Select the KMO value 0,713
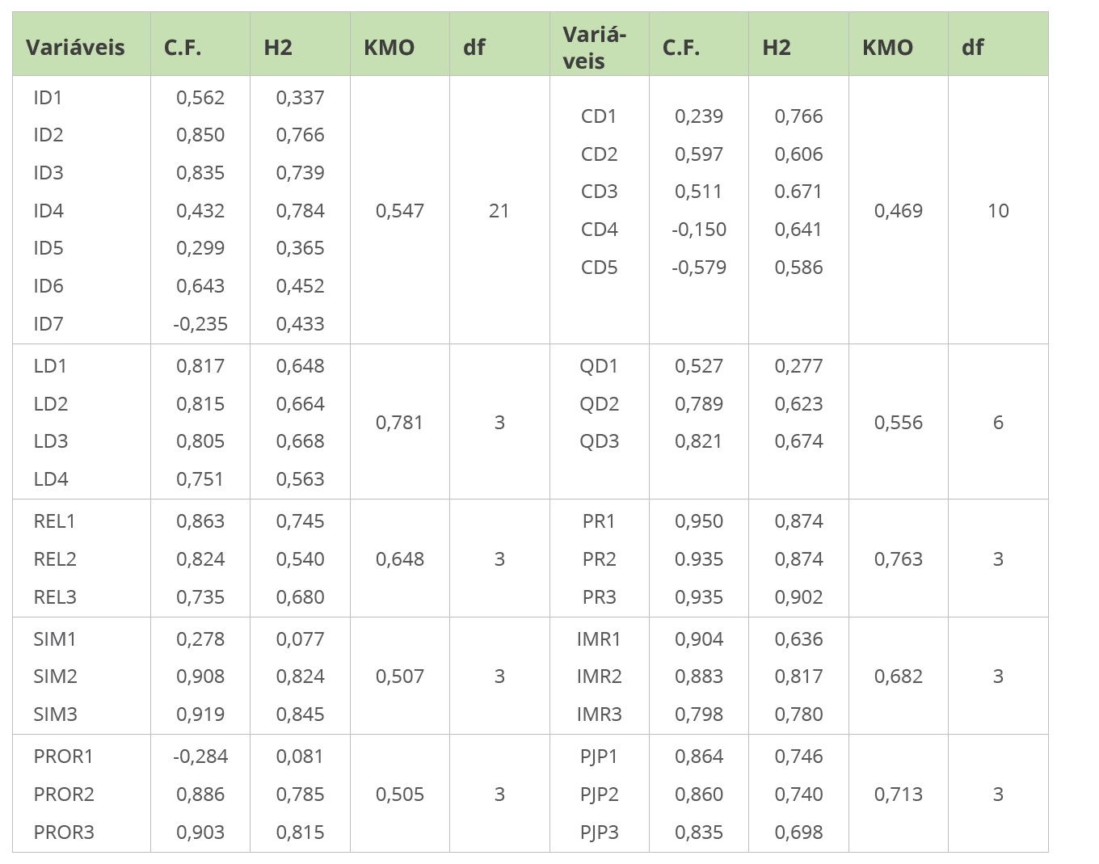Screen dimensions: 1099x864 (898, 794)
